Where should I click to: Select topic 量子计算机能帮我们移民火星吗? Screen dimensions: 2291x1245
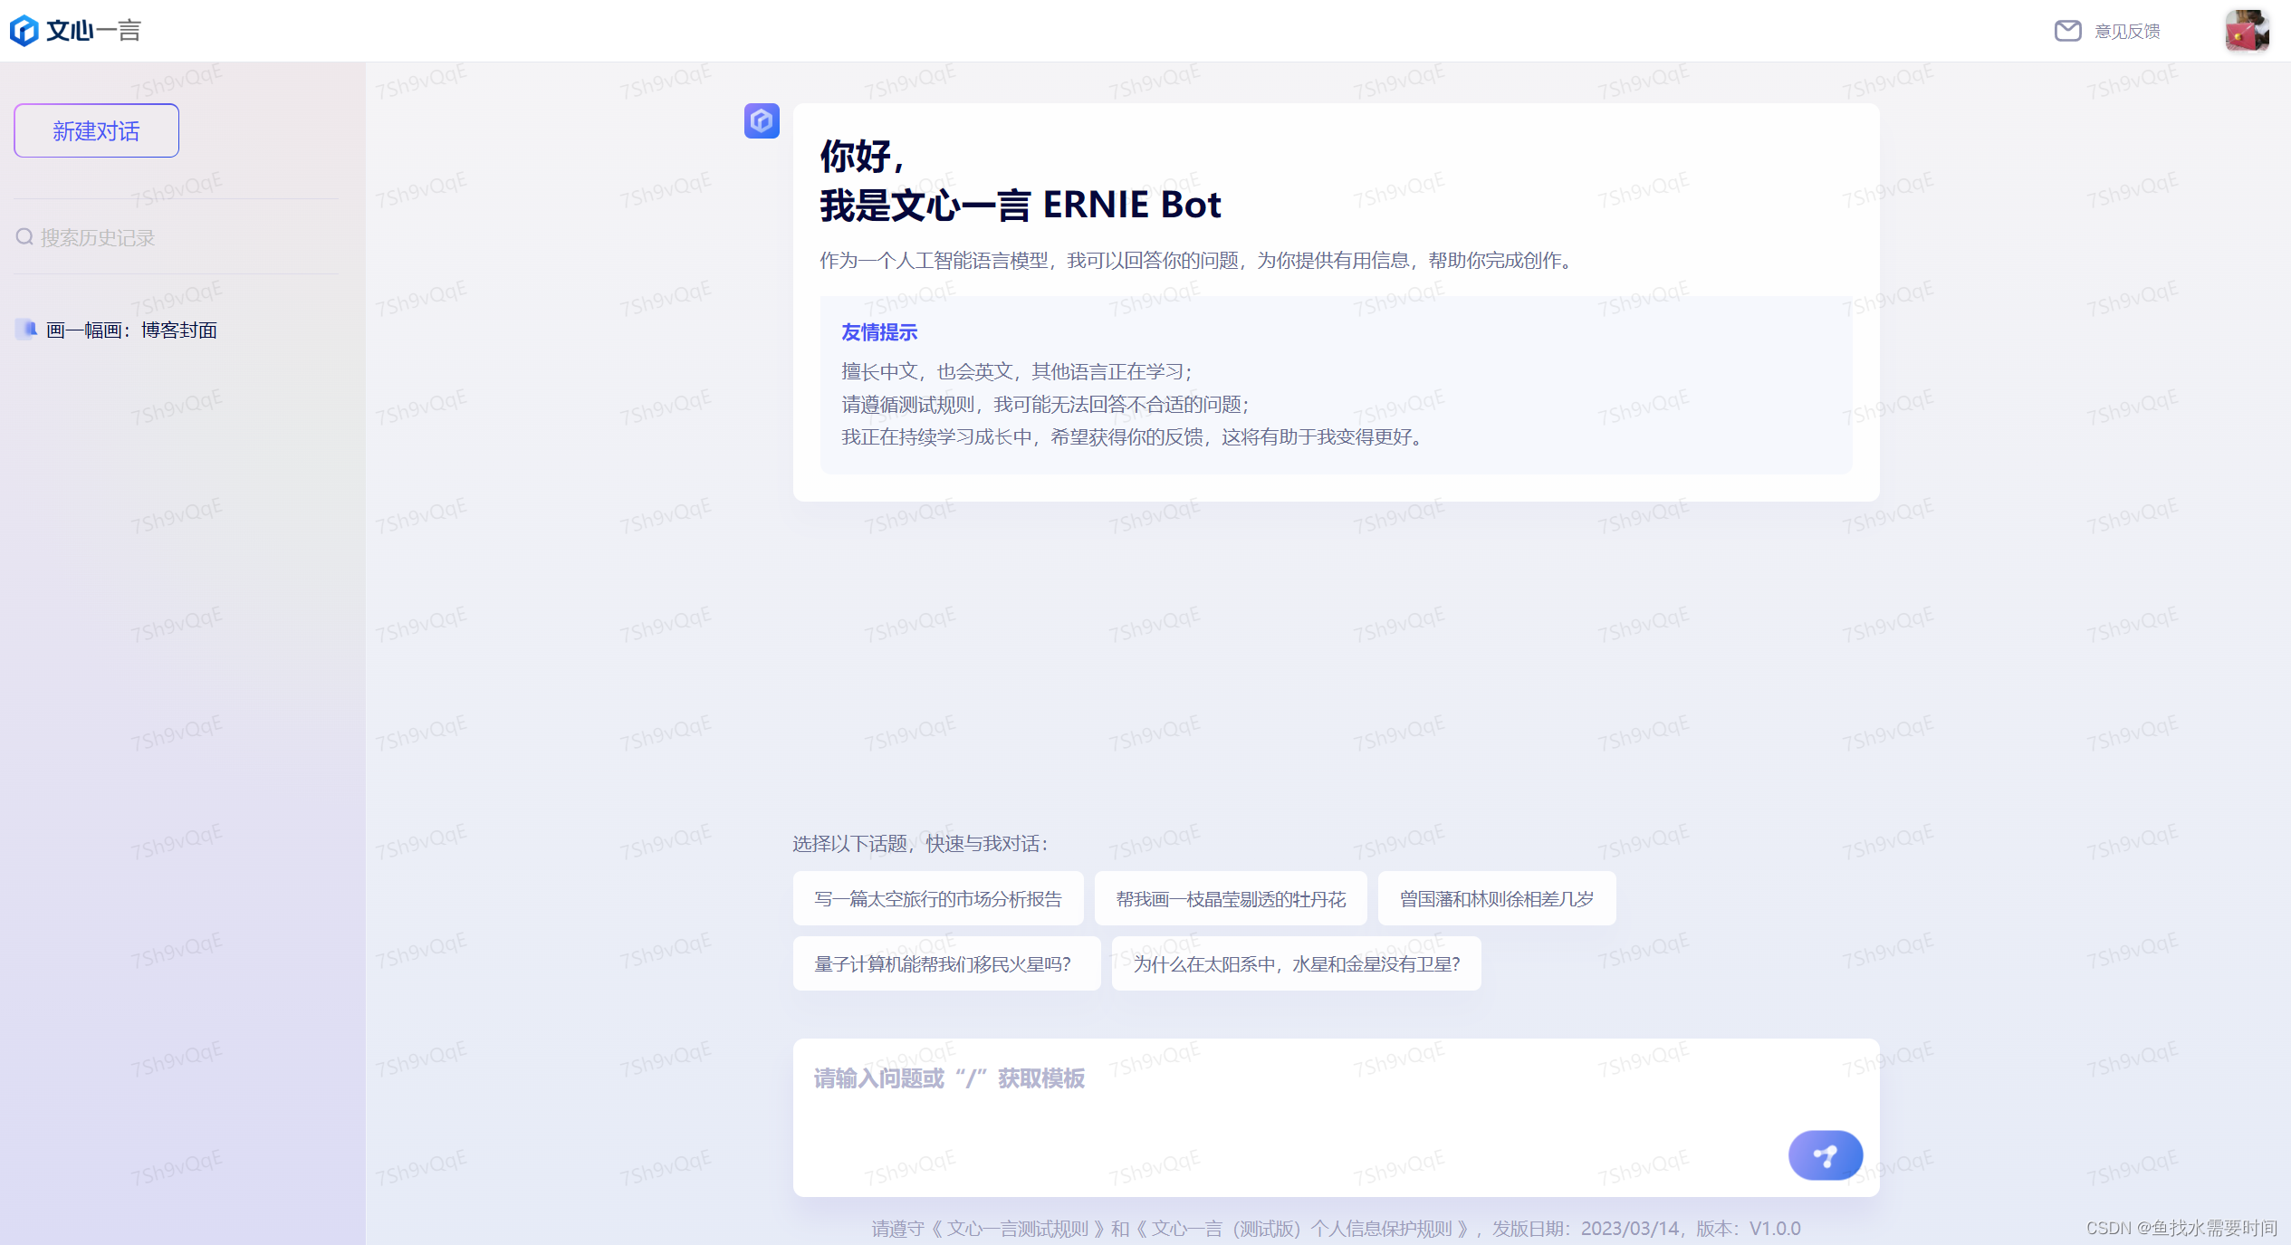click(x=945, y=964)
